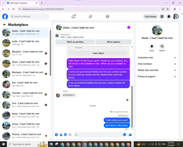Open Kasey conversation in list
183x147 pixels.
(25, 115)
